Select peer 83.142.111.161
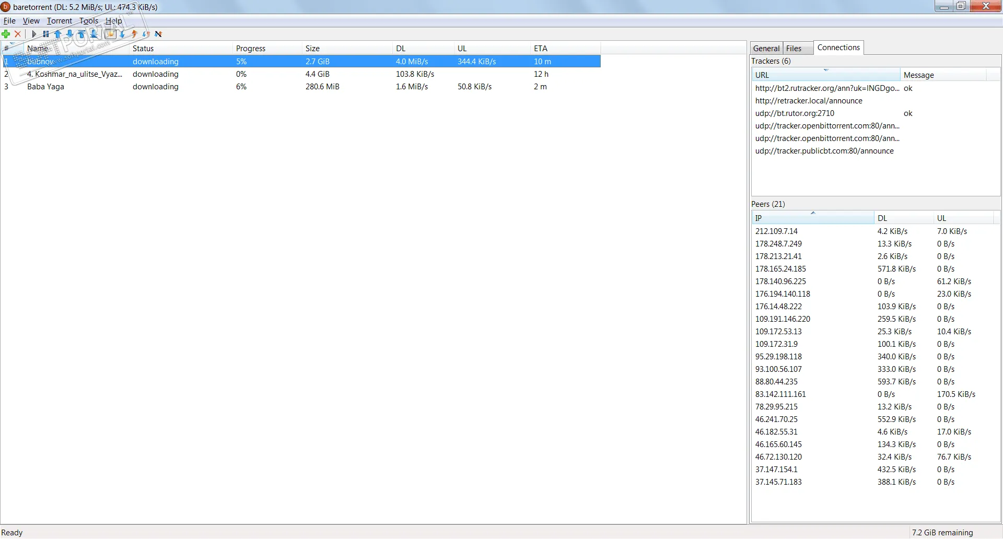The image size is (1003, 539). pyautogui.click(x=872, y=394)
